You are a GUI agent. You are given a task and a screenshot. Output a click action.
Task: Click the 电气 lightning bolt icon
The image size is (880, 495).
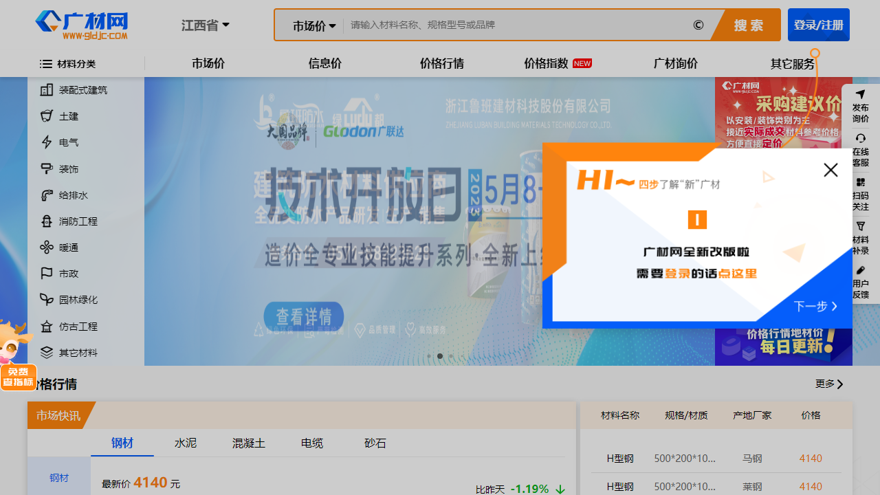pyautogui.click(x=47, y=142)
